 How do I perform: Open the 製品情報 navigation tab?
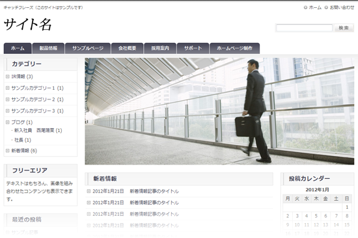[48, 48]
